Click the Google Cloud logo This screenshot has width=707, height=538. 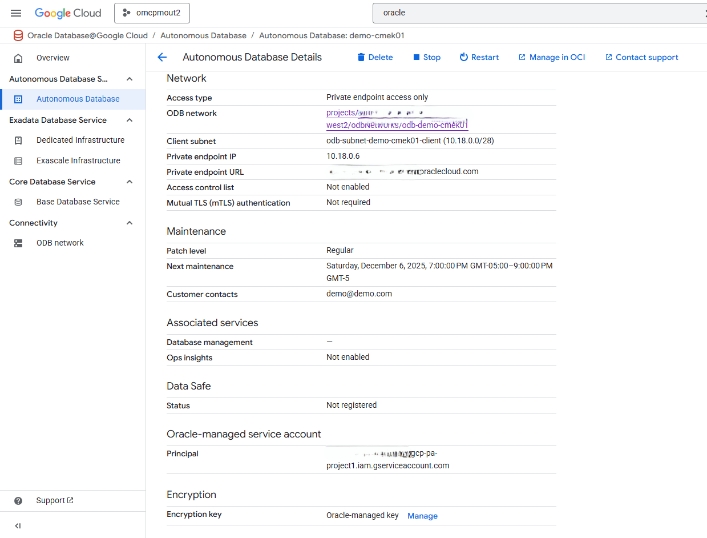coord(67,13)
